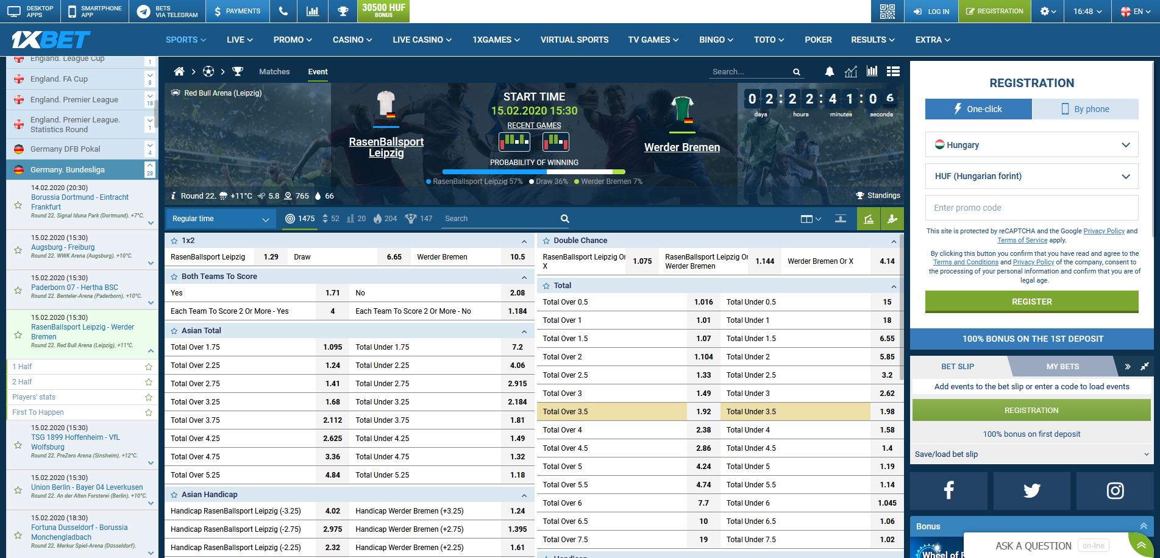Open the CASINO menu

pyautogui.click(x=352, y=40)
